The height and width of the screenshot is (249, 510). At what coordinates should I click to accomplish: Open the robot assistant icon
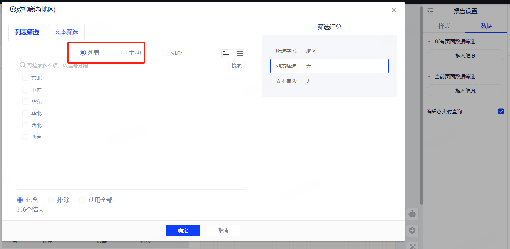coord(412,214)
